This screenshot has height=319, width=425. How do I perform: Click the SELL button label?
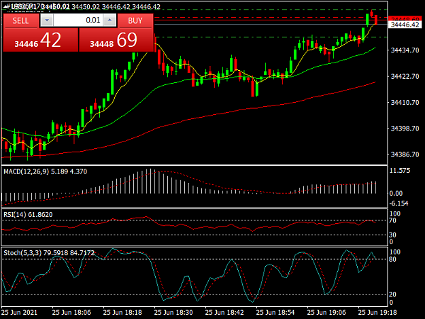(x=20, y=21)
